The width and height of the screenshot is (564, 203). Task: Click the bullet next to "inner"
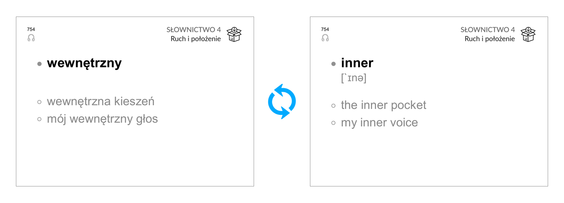(334, 64)
